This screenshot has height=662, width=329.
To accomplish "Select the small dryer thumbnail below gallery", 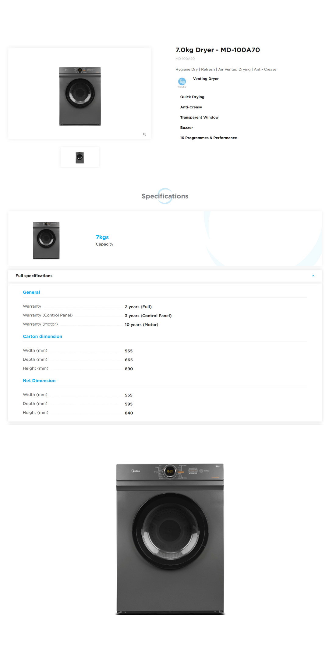I will pos(80,157).
